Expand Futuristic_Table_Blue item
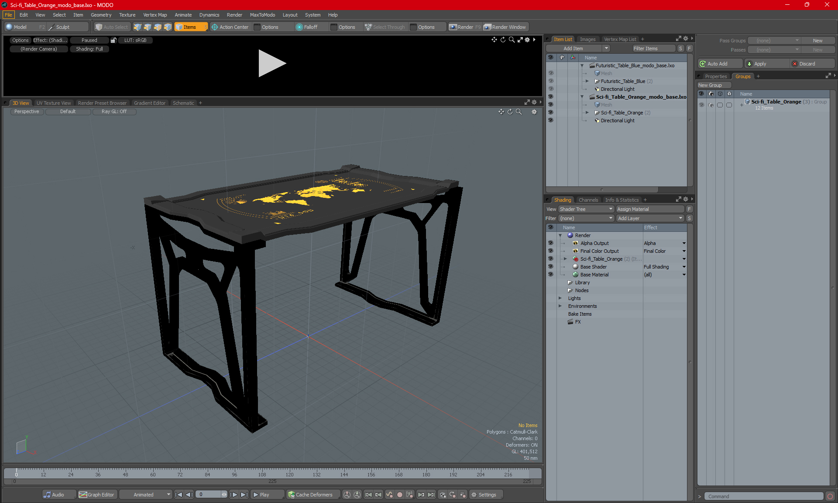838x503 pixels. (x=587, y=81)
